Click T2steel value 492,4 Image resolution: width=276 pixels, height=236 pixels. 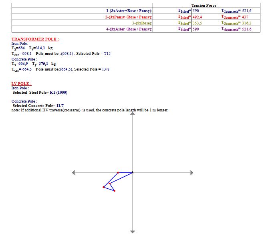(x=197, y=17)
